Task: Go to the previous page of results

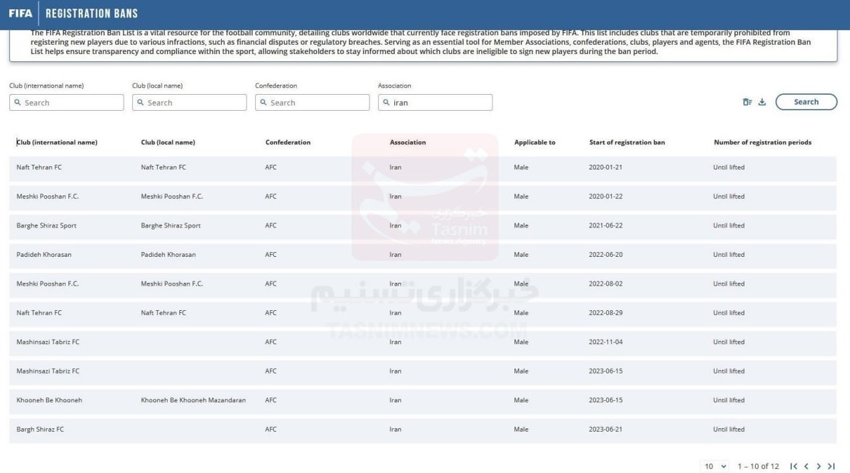Action: [x=807, y=466]
